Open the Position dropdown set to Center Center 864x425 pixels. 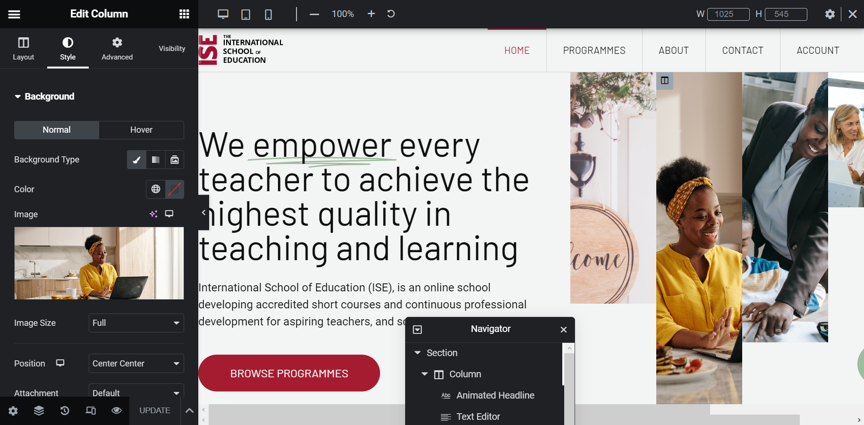pyautogui.click(x=136, y=364)
